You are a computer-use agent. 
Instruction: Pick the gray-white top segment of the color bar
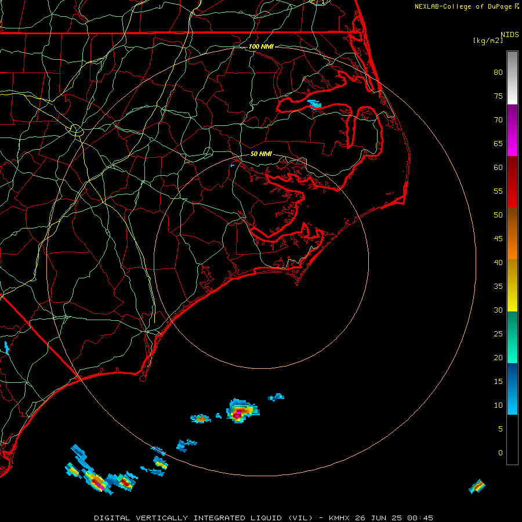pyautogui.click(x=512, y=78)
